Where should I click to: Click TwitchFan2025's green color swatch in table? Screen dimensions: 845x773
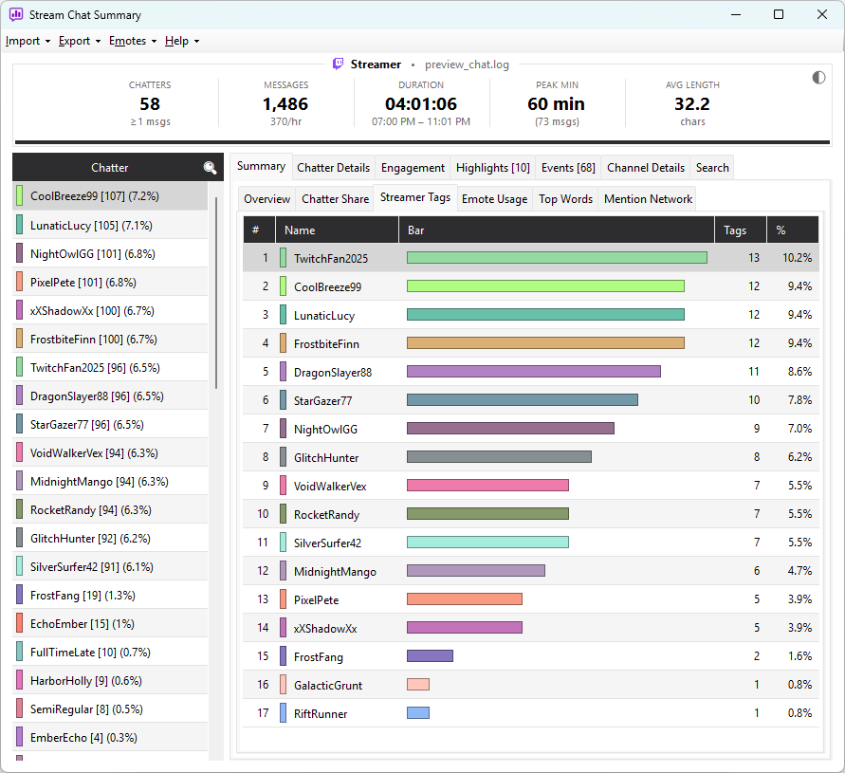283,258
